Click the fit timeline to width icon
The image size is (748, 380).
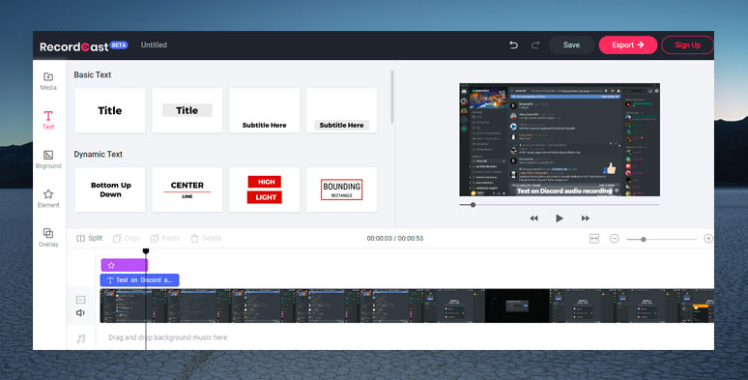coord(594,238)
